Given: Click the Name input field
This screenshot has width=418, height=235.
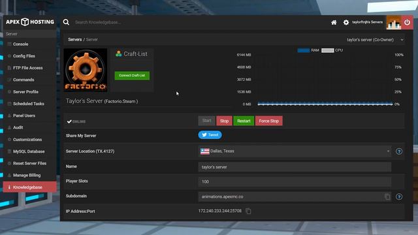Looking at the screenshot, I should (x=295, y=167).
